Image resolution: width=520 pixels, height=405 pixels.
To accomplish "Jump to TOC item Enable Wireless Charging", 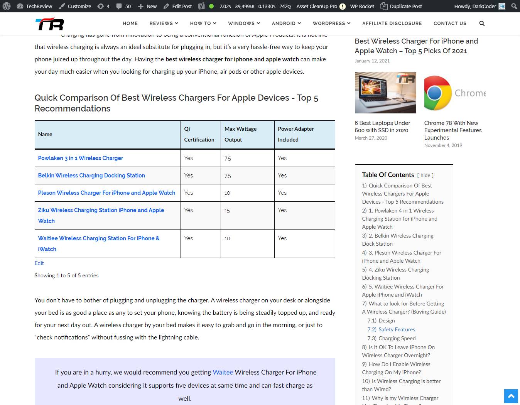I will pyautogui.click(x=396, y=368).
